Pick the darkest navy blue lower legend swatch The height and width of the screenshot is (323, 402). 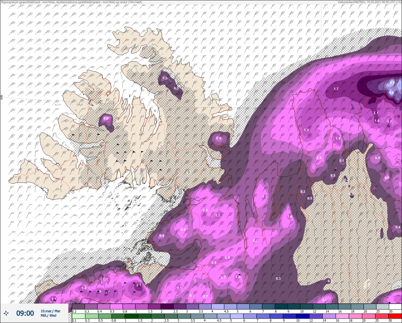click(303, 316)
